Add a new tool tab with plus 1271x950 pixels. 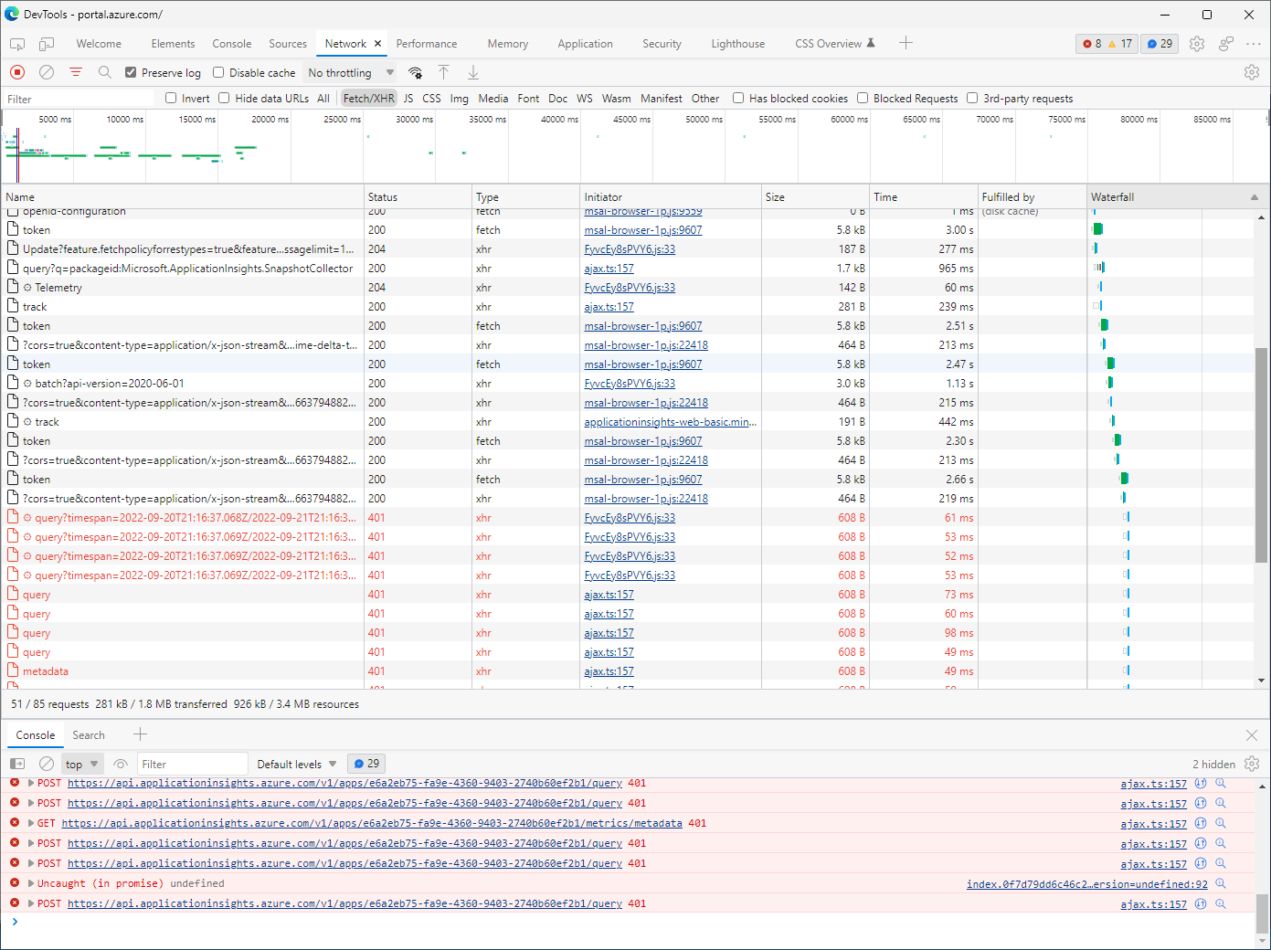click(x=906, y=43)
